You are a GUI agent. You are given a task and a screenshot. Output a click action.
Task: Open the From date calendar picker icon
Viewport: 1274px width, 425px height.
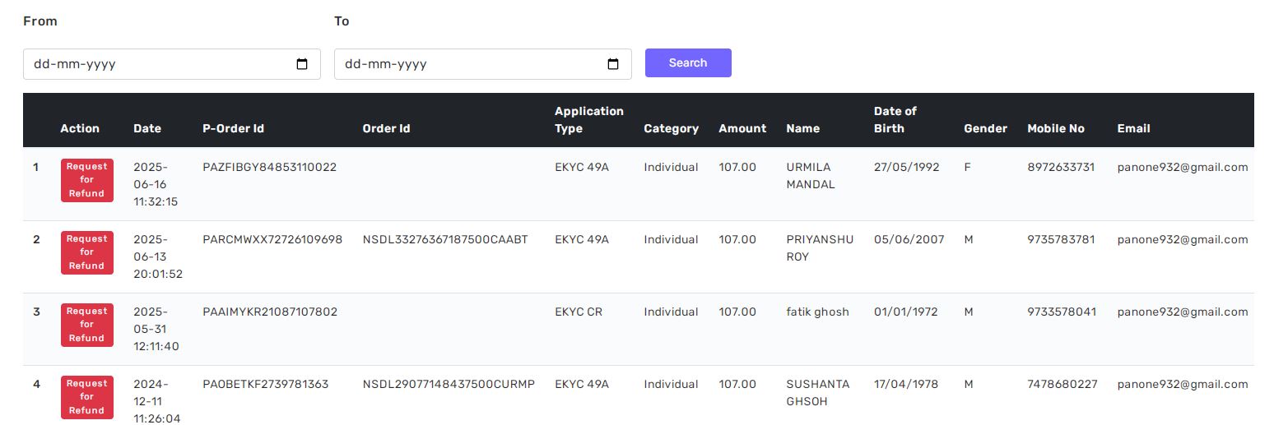pyautogui.click(x=302, y=64)
